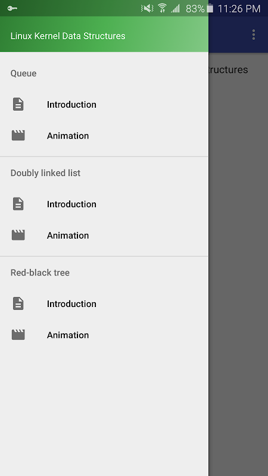Tap the Doubly linked list section heading
Screen dimensions: 268x476
pyautogui.click(x=46, y=173)
